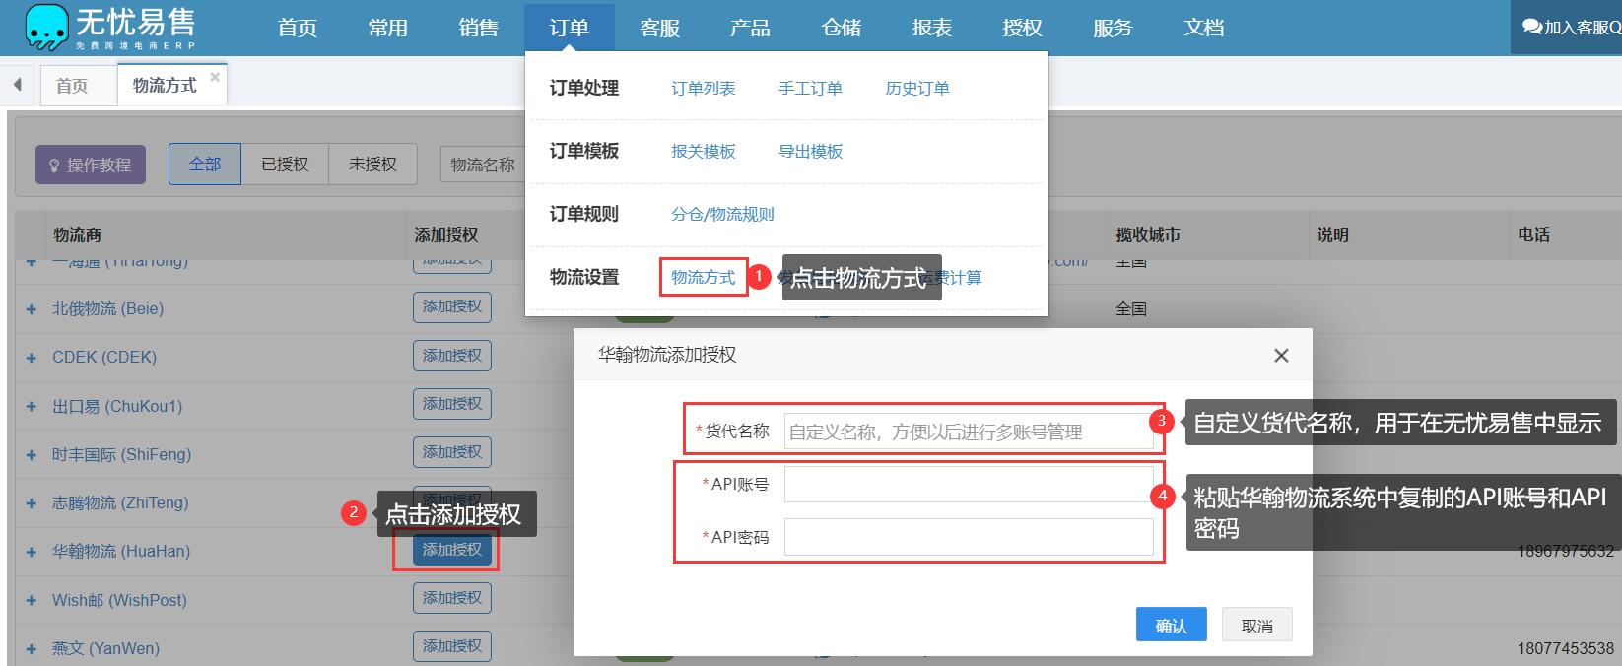Open the 操作教程 lightbulb tutorial button
Screen dimensions: 1622x666
[x=91, y=165]
